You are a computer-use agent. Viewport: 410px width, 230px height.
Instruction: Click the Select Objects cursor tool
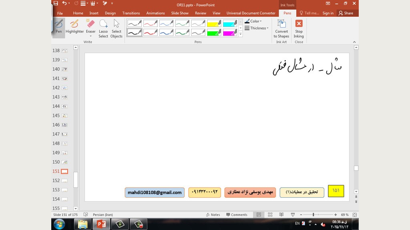point(117,28)
